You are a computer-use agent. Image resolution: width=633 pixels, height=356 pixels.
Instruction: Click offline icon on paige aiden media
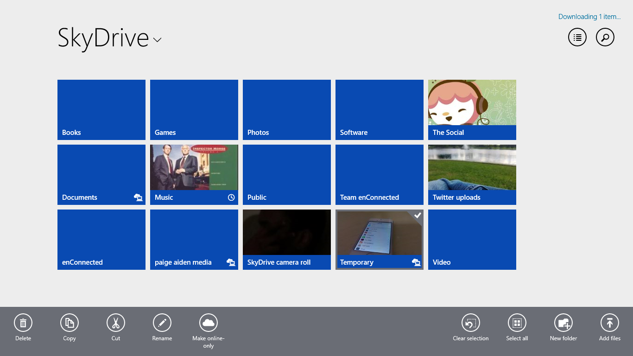pyautogui.click(x=231, y=262)
